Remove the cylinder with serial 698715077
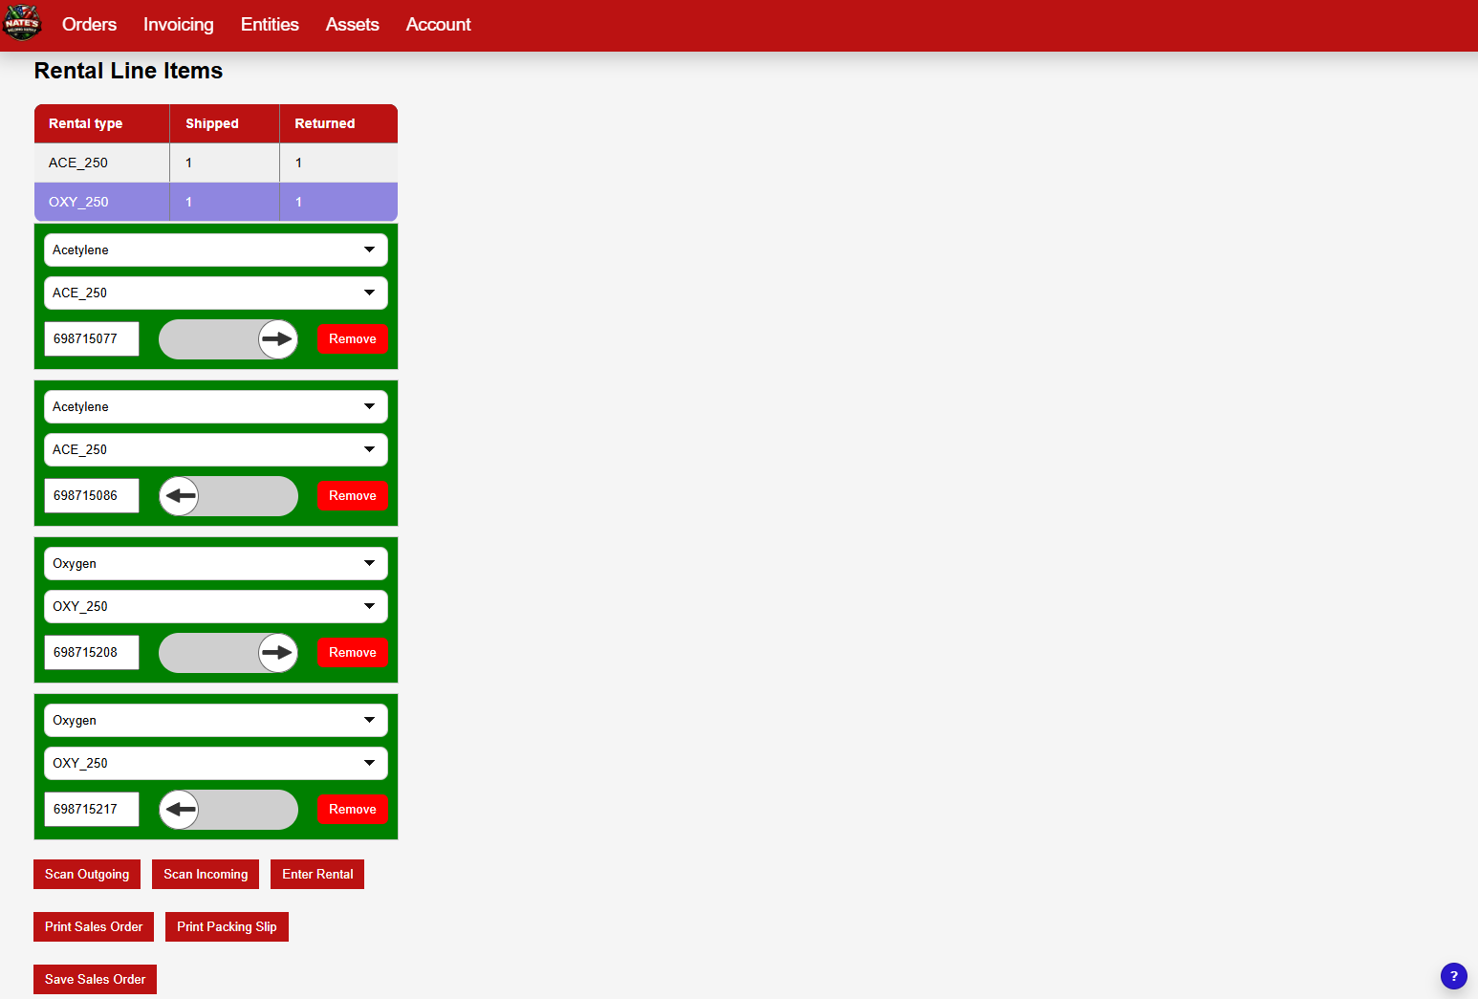Viewport: 1478px width, 999px height. [352, 339]
